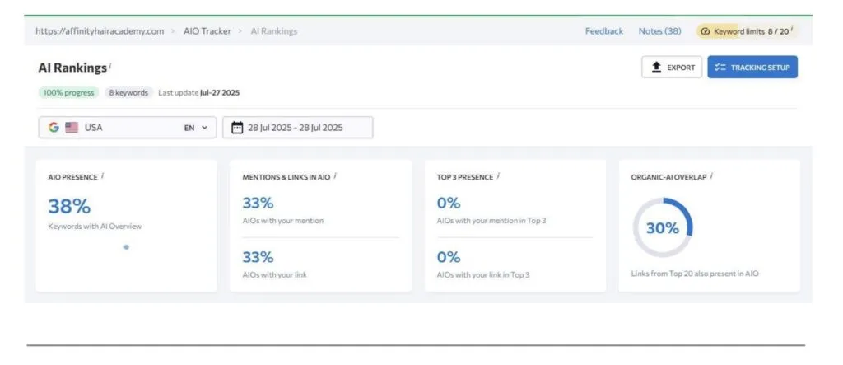Click the Mentions & Links in AIO info icon
The image size is (843, 365).
tap(335, 175)
